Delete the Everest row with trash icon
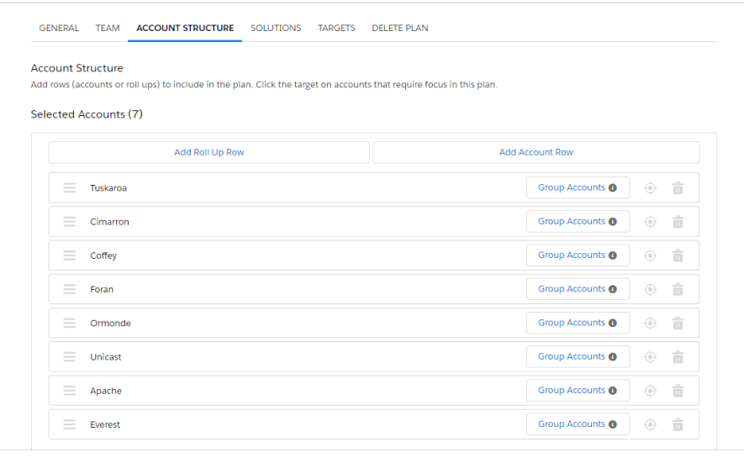The width and height of the screenshot is (744, 458). [678, 424]
